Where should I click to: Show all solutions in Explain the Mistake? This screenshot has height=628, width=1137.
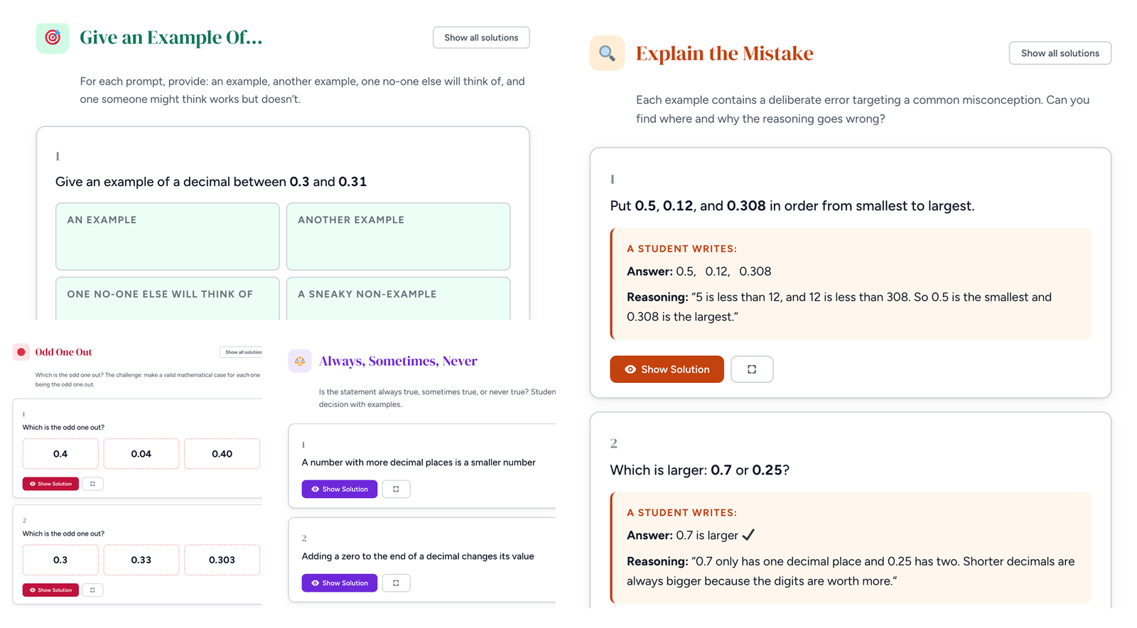pos(1060,53)
